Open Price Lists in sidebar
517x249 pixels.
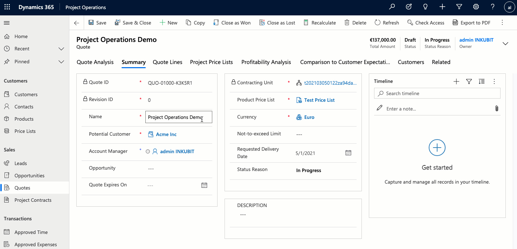tap(25, 131)
